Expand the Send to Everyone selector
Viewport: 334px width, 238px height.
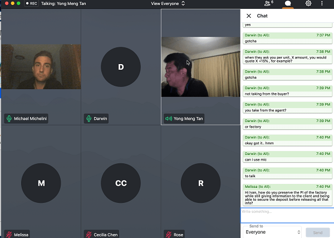pyautogui.click(x=273, y=232)
